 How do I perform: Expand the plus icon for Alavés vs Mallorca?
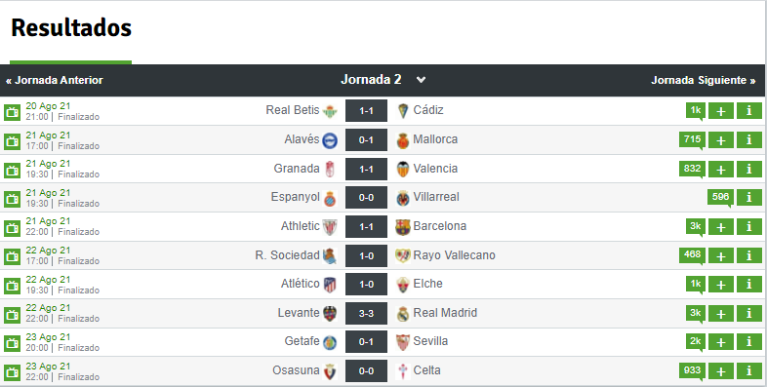click(x=721, y=140)
